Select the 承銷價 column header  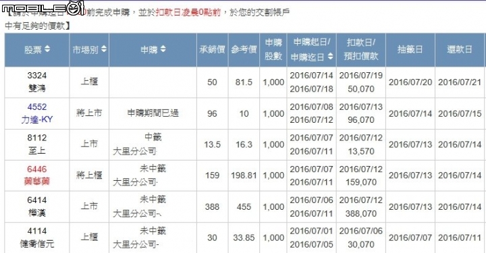(x=213, y=49)
